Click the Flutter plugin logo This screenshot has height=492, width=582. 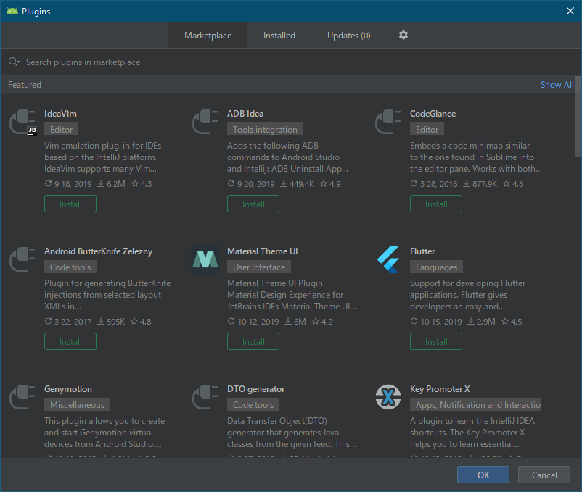388,259
